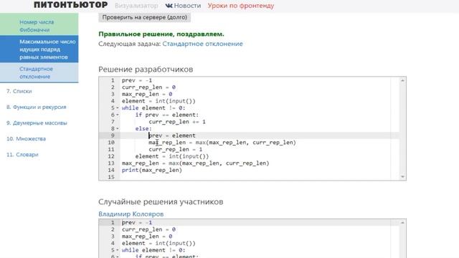Click line number 10 in developers' gutter
Image resolution: width=459 pixels, height=258 pixels.
point(111,143)
